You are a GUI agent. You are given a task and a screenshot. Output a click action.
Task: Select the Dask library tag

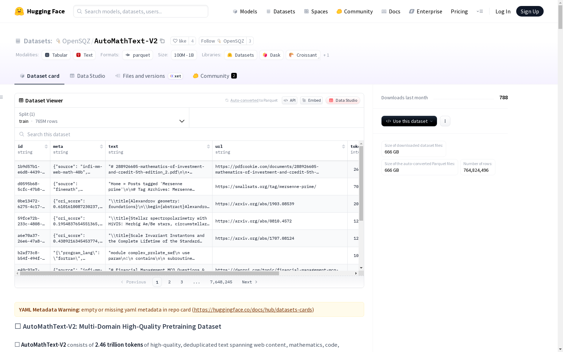tap(272, 55)
